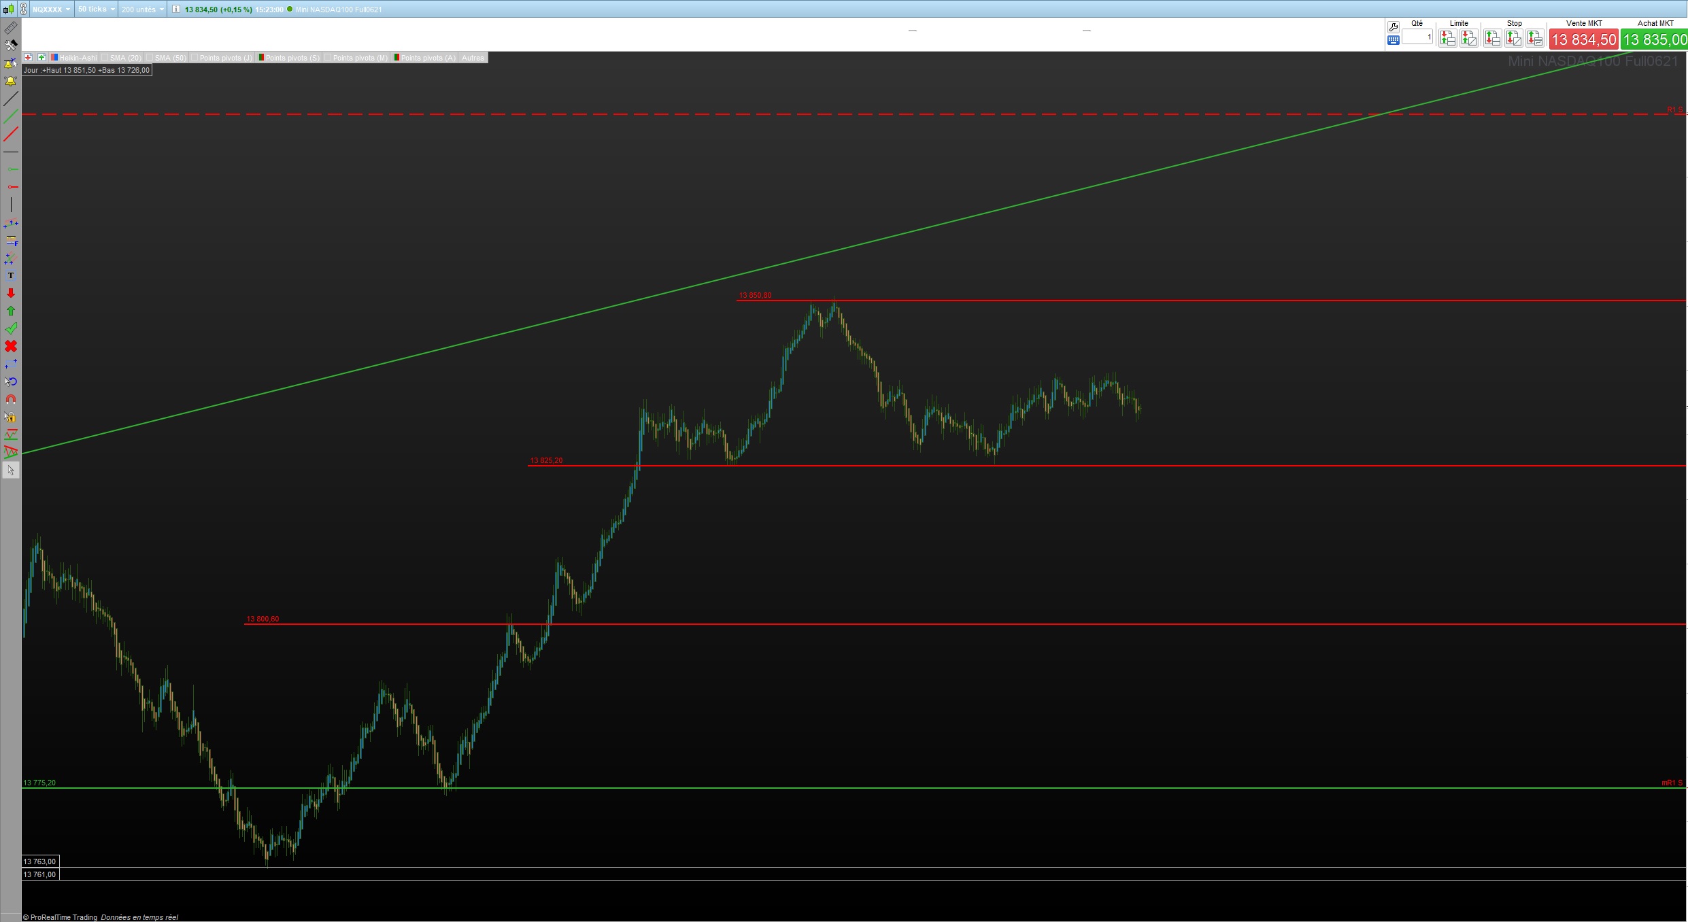Image resolution: width=1688 pixels, height=922 pixels.
Task: Open the 200 unités dropdown
Action: click(143, 10)
